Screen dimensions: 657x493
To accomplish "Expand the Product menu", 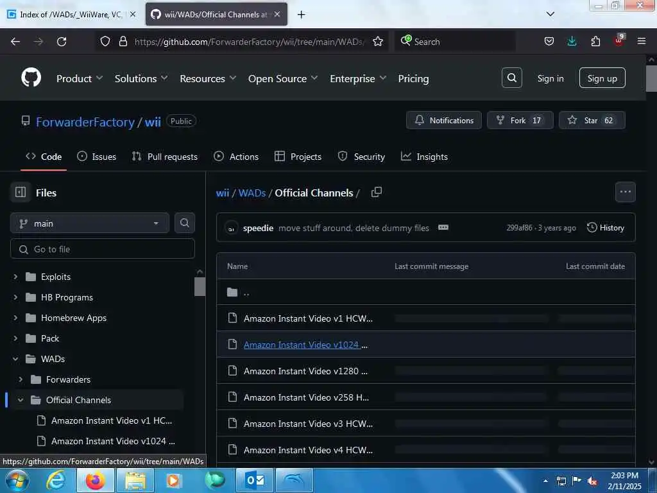I will pos(79,78).
